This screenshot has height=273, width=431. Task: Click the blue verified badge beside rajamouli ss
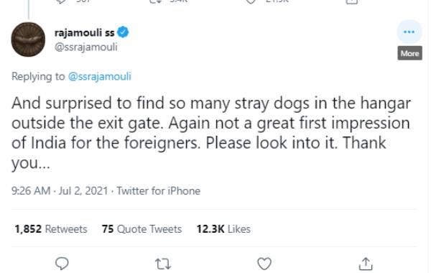pos(123,32)
